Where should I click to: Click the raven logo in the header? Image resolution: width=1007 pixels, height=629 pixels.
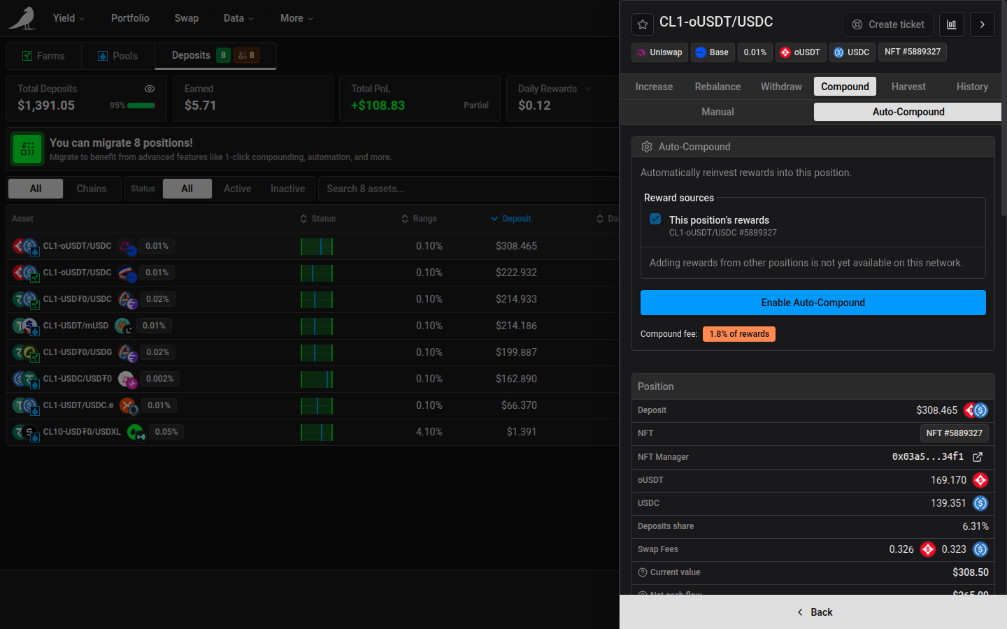pyautogui.click(x=22, y=18)
